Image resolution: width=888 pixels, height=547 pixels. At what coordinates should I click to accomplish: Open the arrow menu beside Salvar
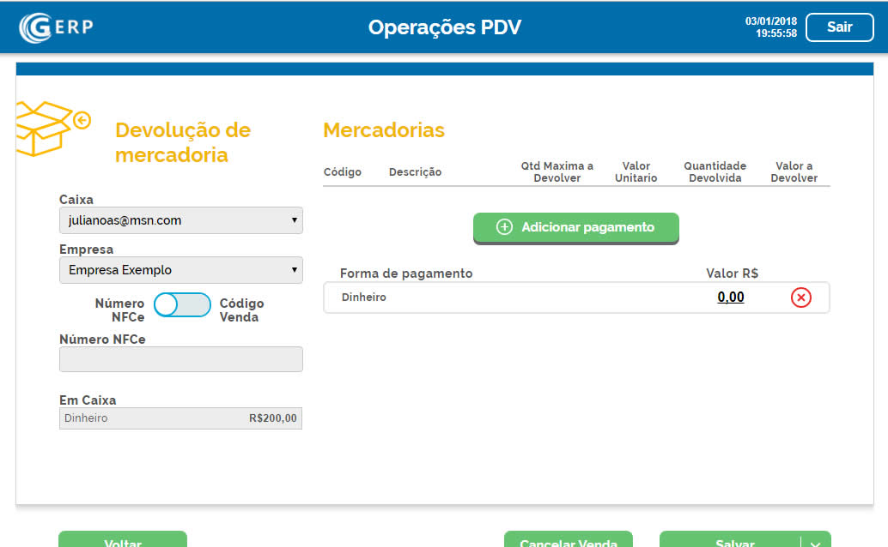coord(816,541)
